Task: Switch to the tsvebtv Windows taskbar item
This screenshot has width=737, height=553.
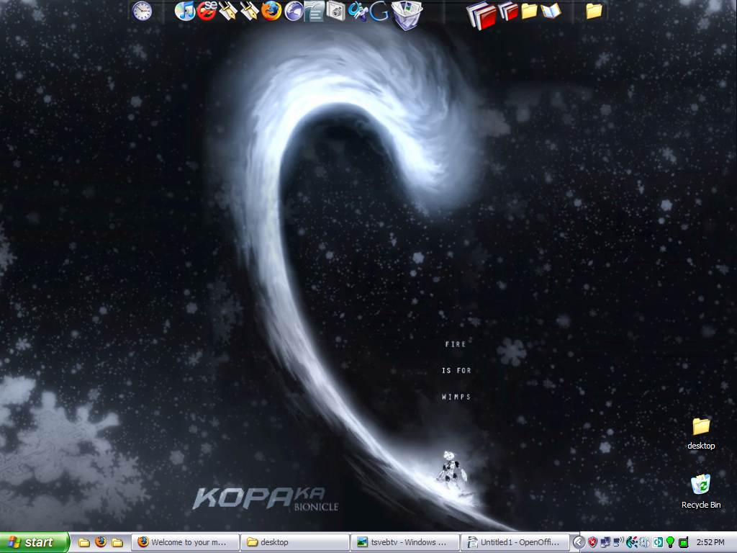Action: tap(404, 542)
